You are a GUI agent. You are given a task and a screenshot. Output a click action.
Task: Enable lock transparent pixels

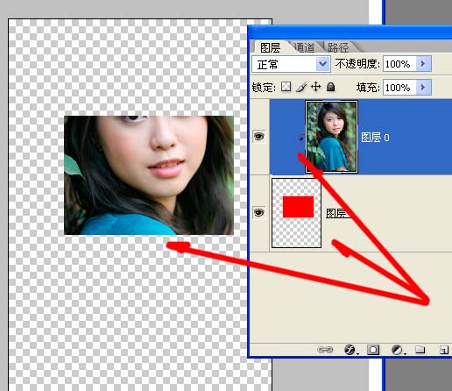[286, 87]
